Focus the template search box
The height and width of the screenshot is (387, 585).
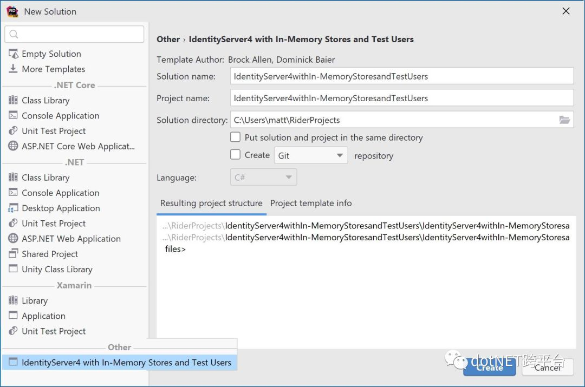click(74, 34)
